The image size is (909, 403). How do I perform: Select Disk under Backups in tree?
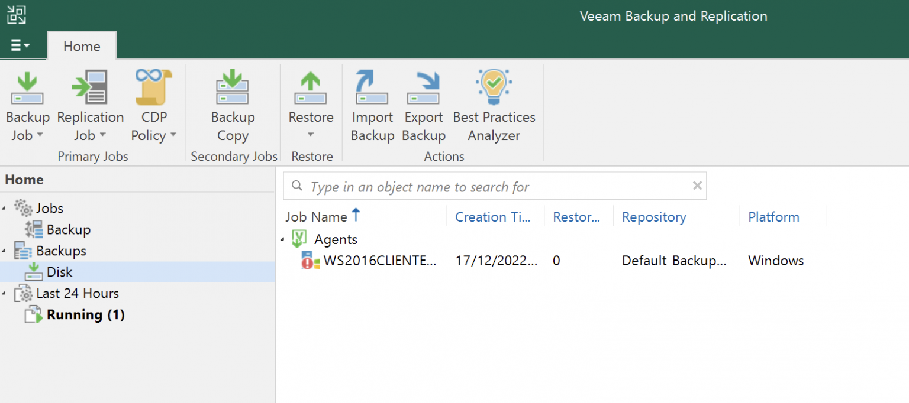59,272
